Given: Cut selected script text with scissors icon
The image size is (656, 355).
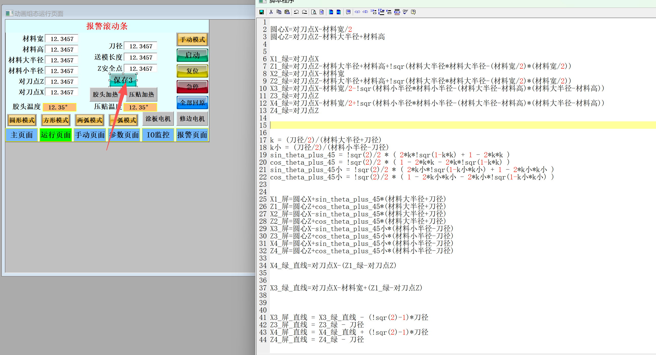Looking at the screenshot, I should coord(271,12).
